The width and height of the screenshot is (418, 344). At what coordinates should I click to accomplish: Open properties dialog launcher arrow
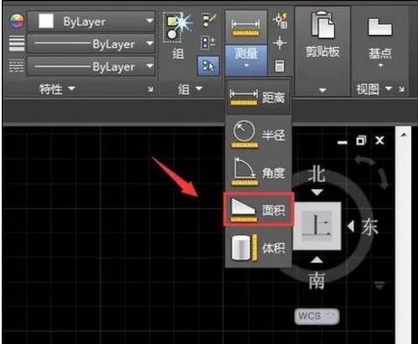click(150, 89)
